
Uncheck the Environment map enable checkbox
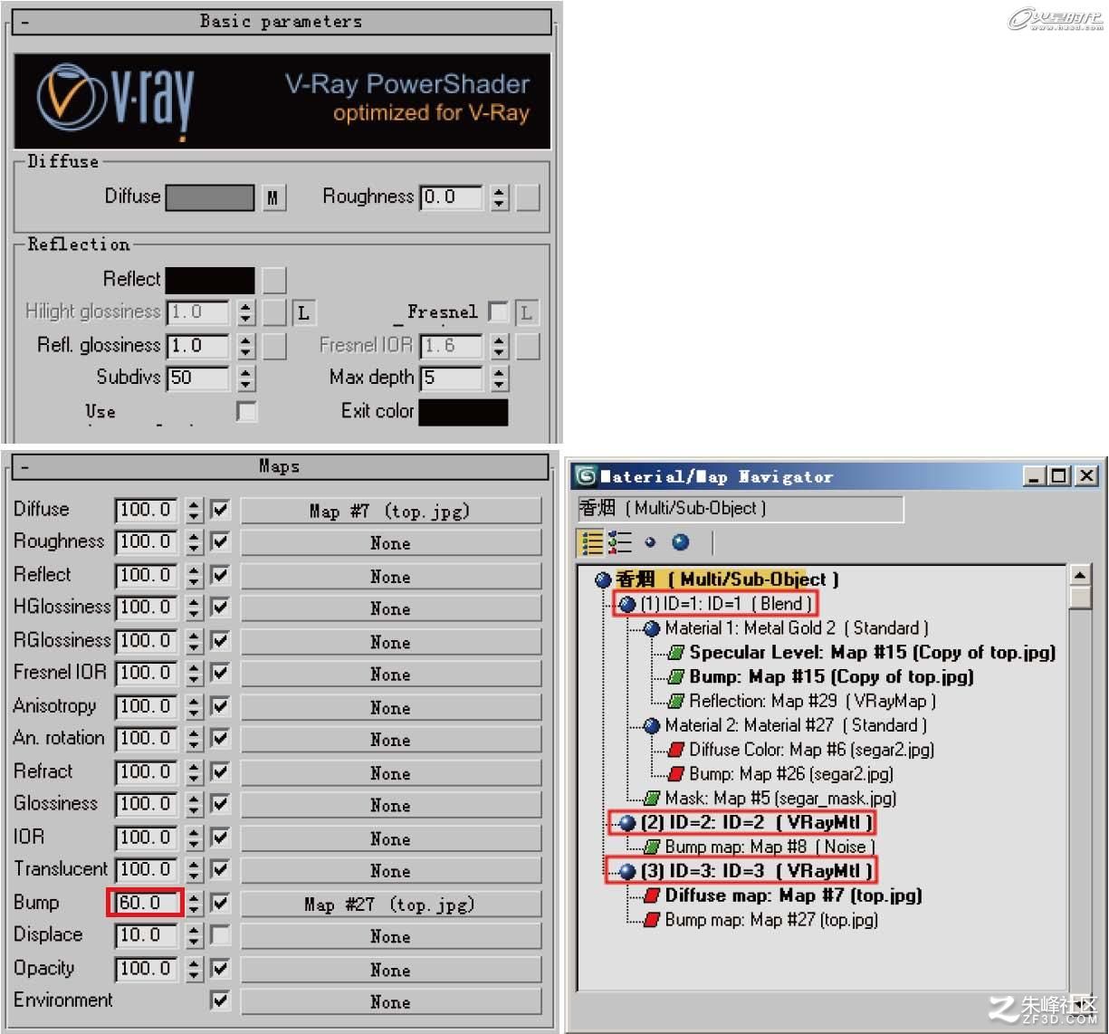tap(220, 1000)
